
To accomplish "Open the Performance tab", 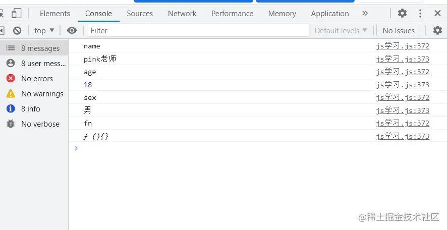I will point(233,14).
